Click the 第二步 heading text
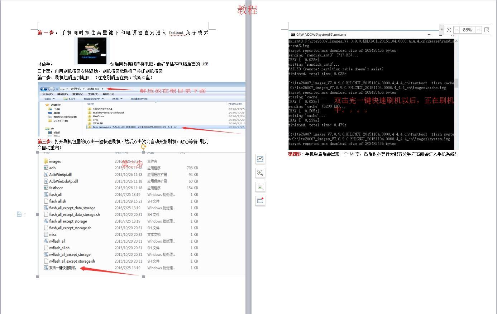Screen dimensions: 497x314 tap(45, 78)
